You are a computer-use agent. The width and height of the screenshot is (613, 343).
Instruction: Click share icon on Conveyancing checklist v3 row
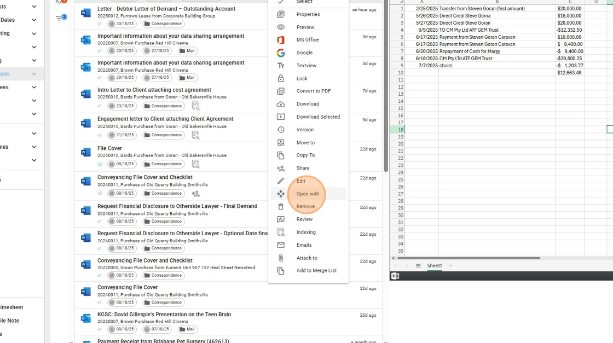(x=195, y=194)
